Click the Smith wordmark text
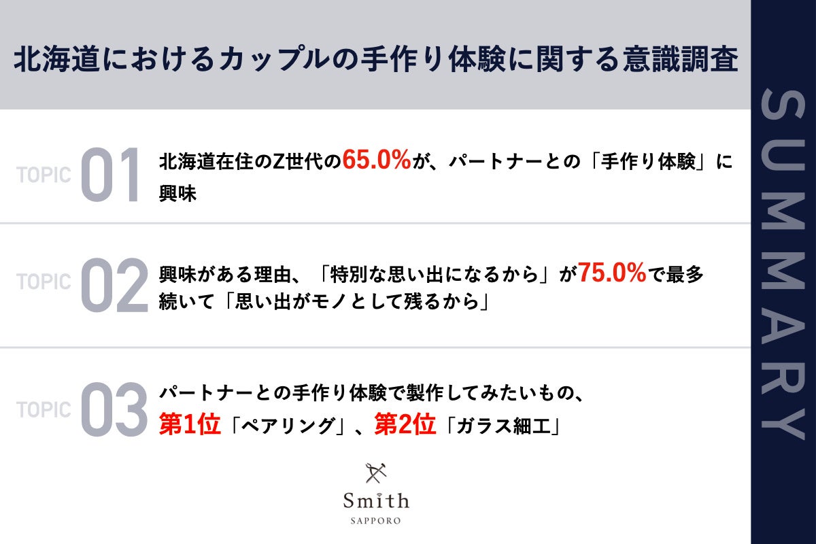816x544 pixels. click(x=376, y=501)
